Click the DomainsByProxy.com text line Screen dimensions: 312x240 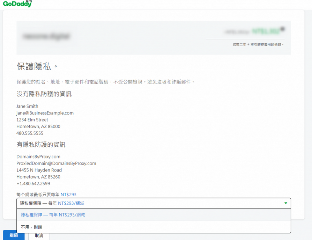click(38, 157)
